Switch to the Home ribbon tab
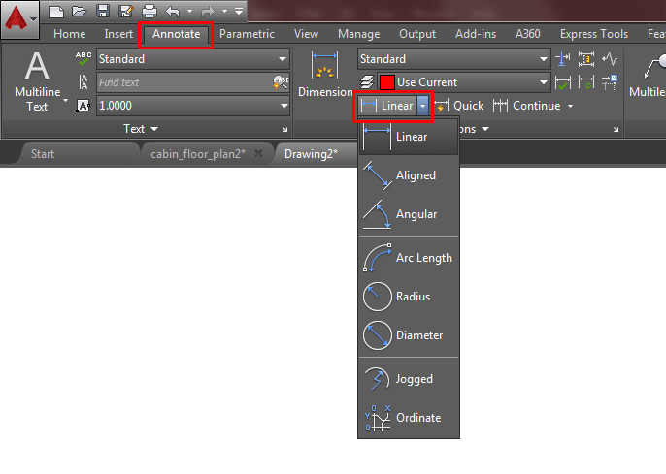The width and height of the screenshot is (666, 474). pyautogui.click(x=70, y=34)
